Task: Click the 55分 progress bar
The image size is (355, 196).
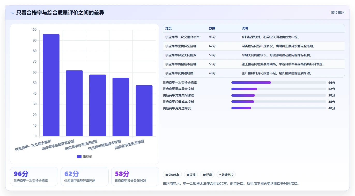Action: [x=279, y=102]
